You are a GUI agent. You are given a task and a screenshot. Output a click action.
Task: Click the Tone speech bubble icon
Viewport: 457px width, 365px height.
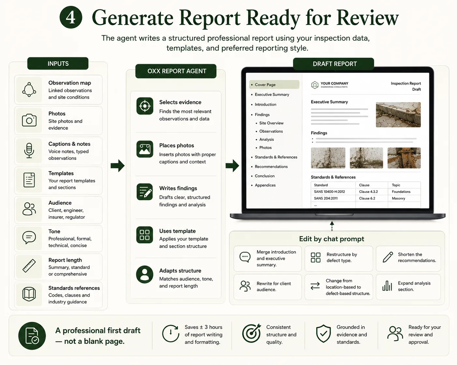pos(29,237)
